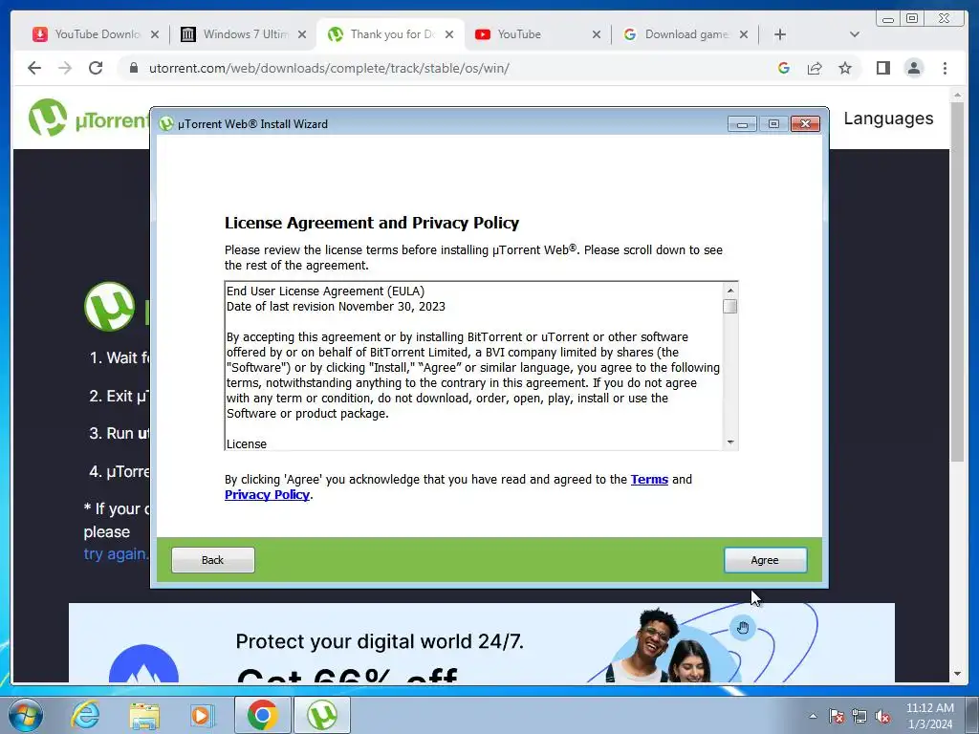This screenshot has width=979, height=734.
Task: Open a new browser tab
Action: 780,34
